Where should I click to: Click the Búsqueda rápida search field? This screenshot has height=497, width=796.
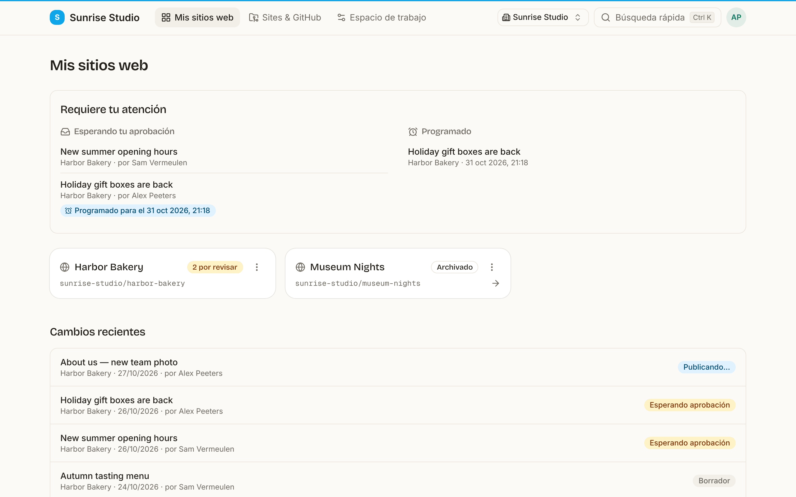(657, 17)
